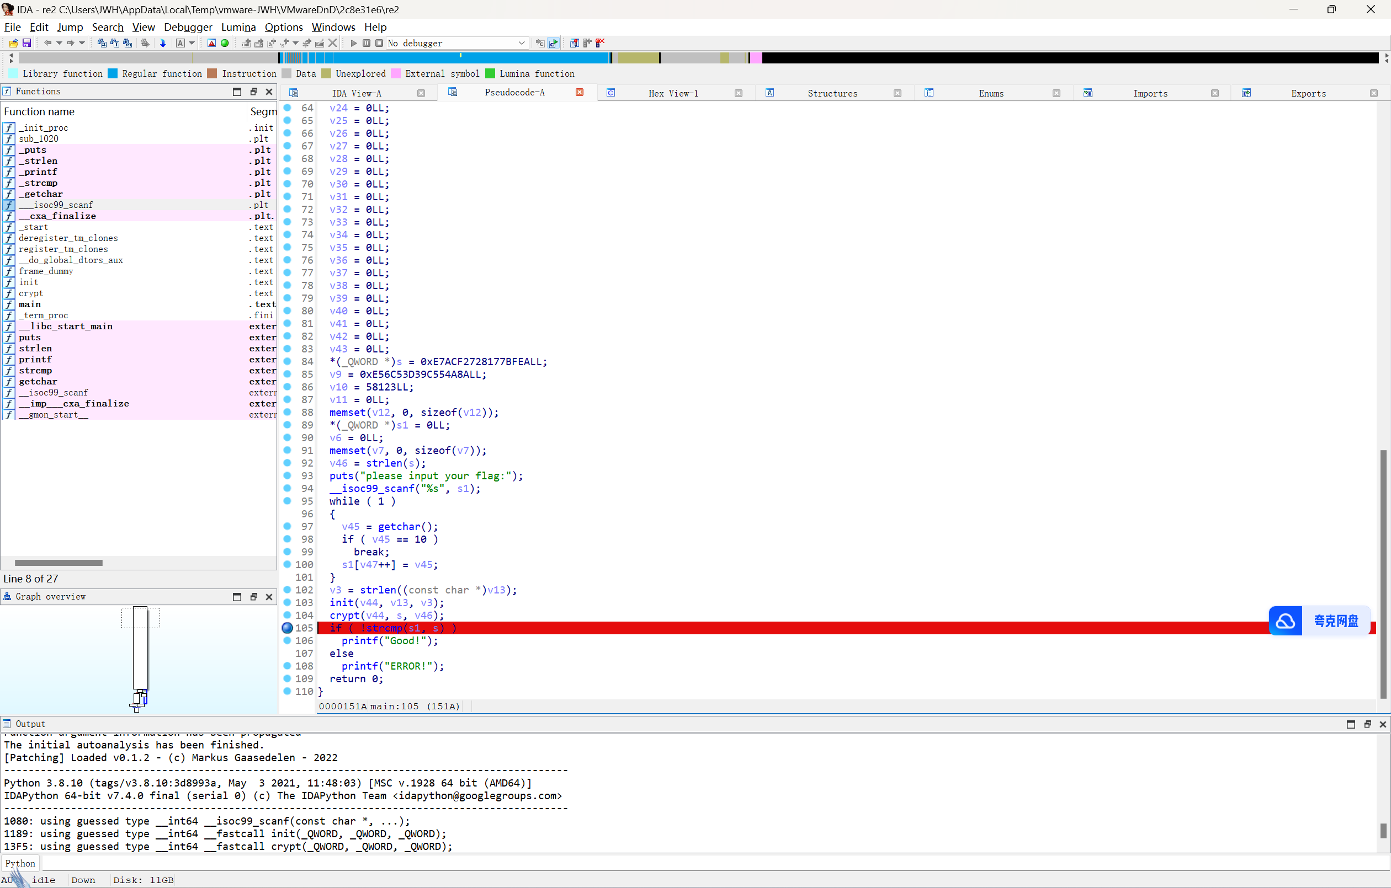Click __isoc99_scanf call on line 94
Viewport: 1391px width, 888px height.
[372, 489]
